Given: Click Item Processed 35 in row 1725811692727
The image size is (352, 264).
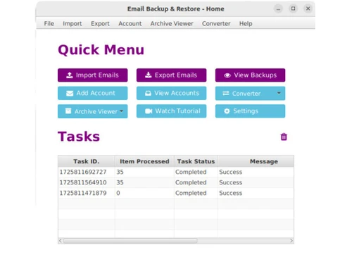Looking at the screenshot, I should pyautogui.click(x=120, y=172).
